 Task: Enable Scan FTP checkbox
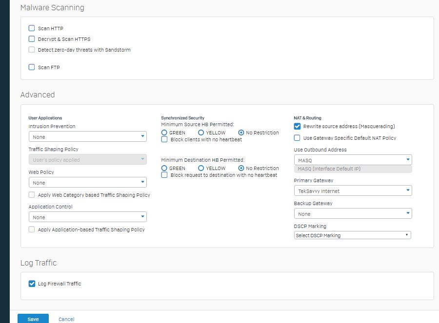(x=32, y=67)
